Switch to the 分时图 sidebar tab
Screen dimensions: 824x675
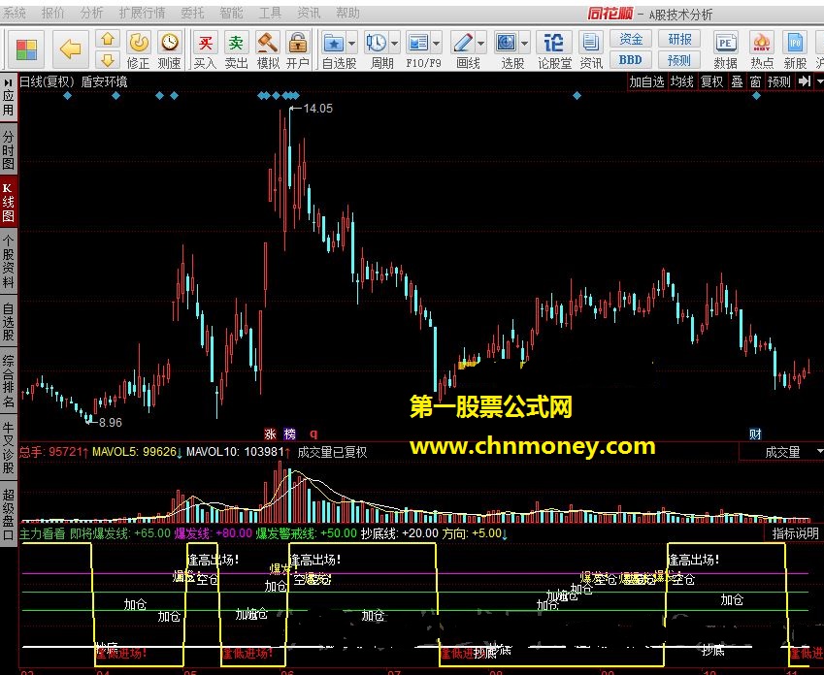click(x=8, y=150)
